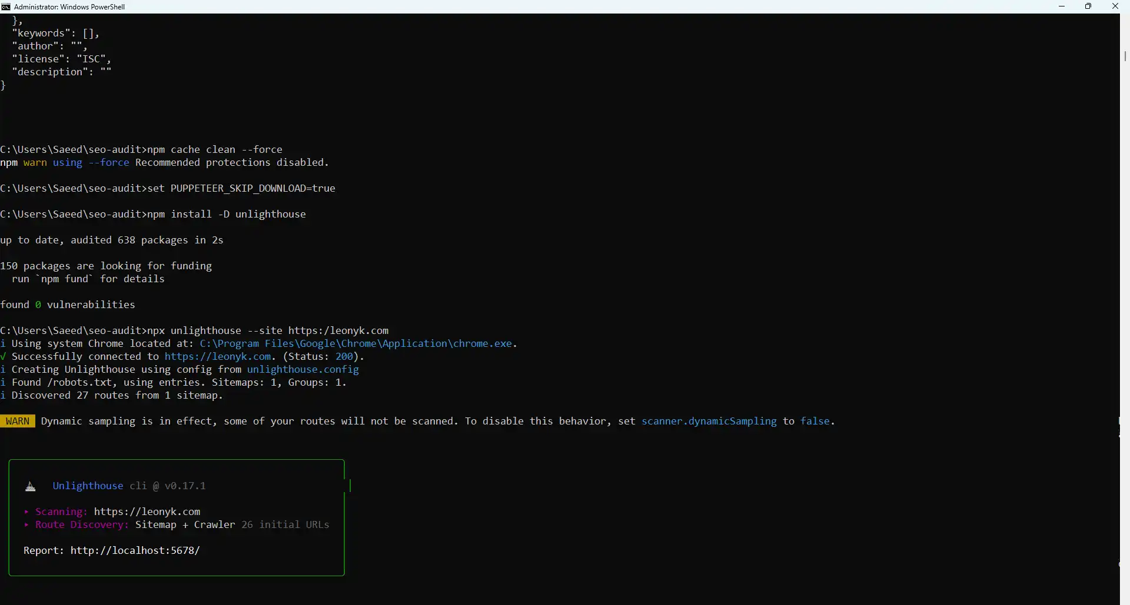
Task: Click the scanner.dynamicSampling setting text
Action: point(709,421)
